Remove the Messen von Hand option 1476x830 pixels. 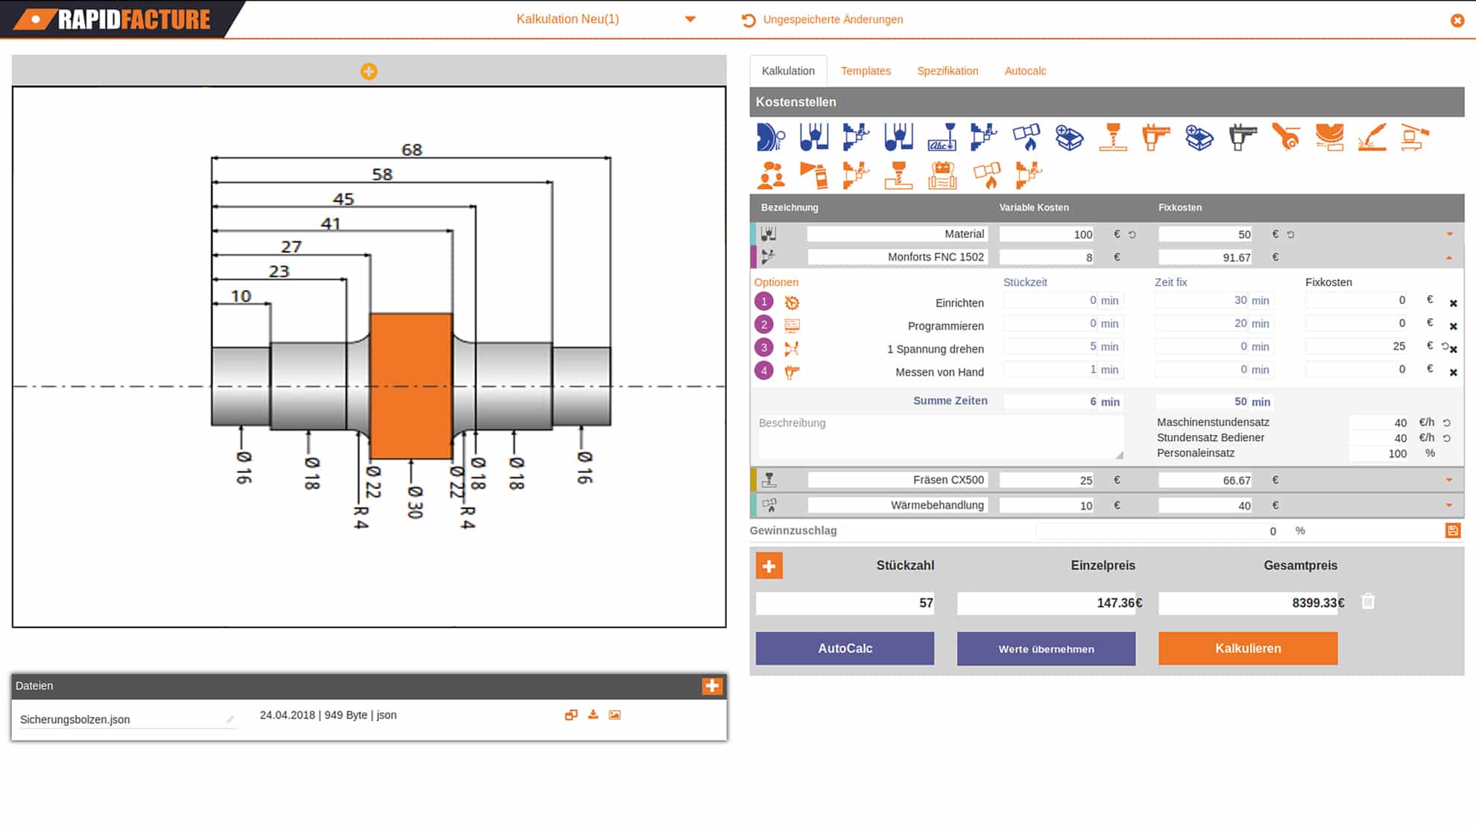pos(1453,373)
